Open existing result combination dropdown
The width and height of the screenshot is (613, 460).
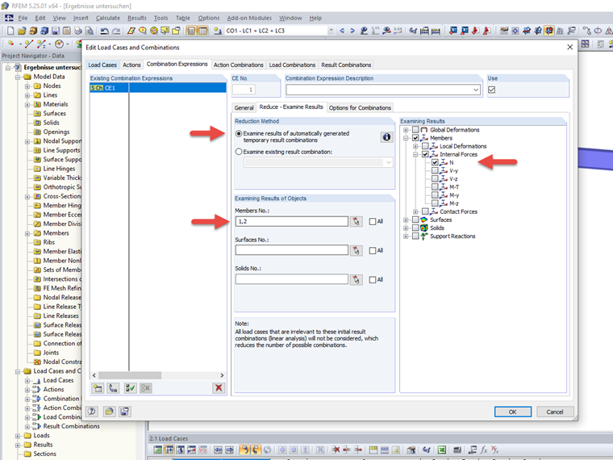(x=388, y=162)
